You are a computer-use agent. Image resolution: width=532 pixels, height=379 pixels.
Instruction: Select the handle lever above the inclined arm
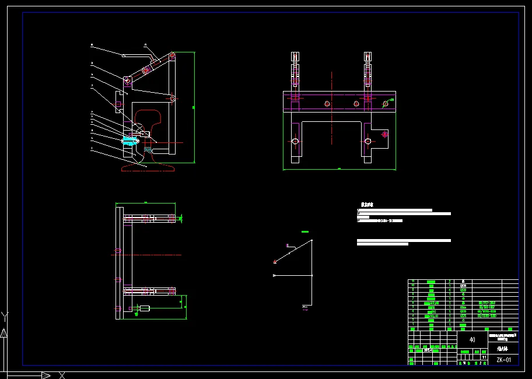coord(139,56)
